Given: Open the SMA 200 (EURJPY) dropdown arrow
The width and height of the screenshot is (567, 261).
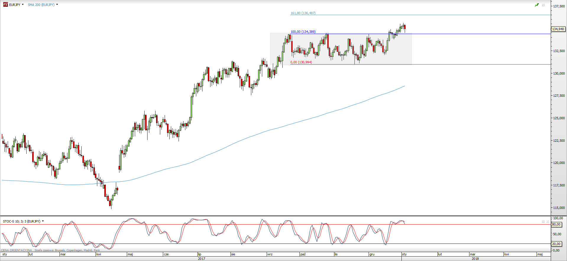Looking at the screenshot, I should 57,5.
